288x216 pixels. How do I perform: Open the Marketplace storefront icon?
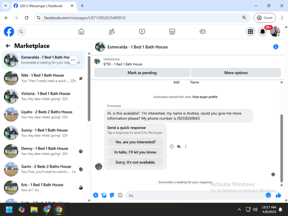click(172, 32)
